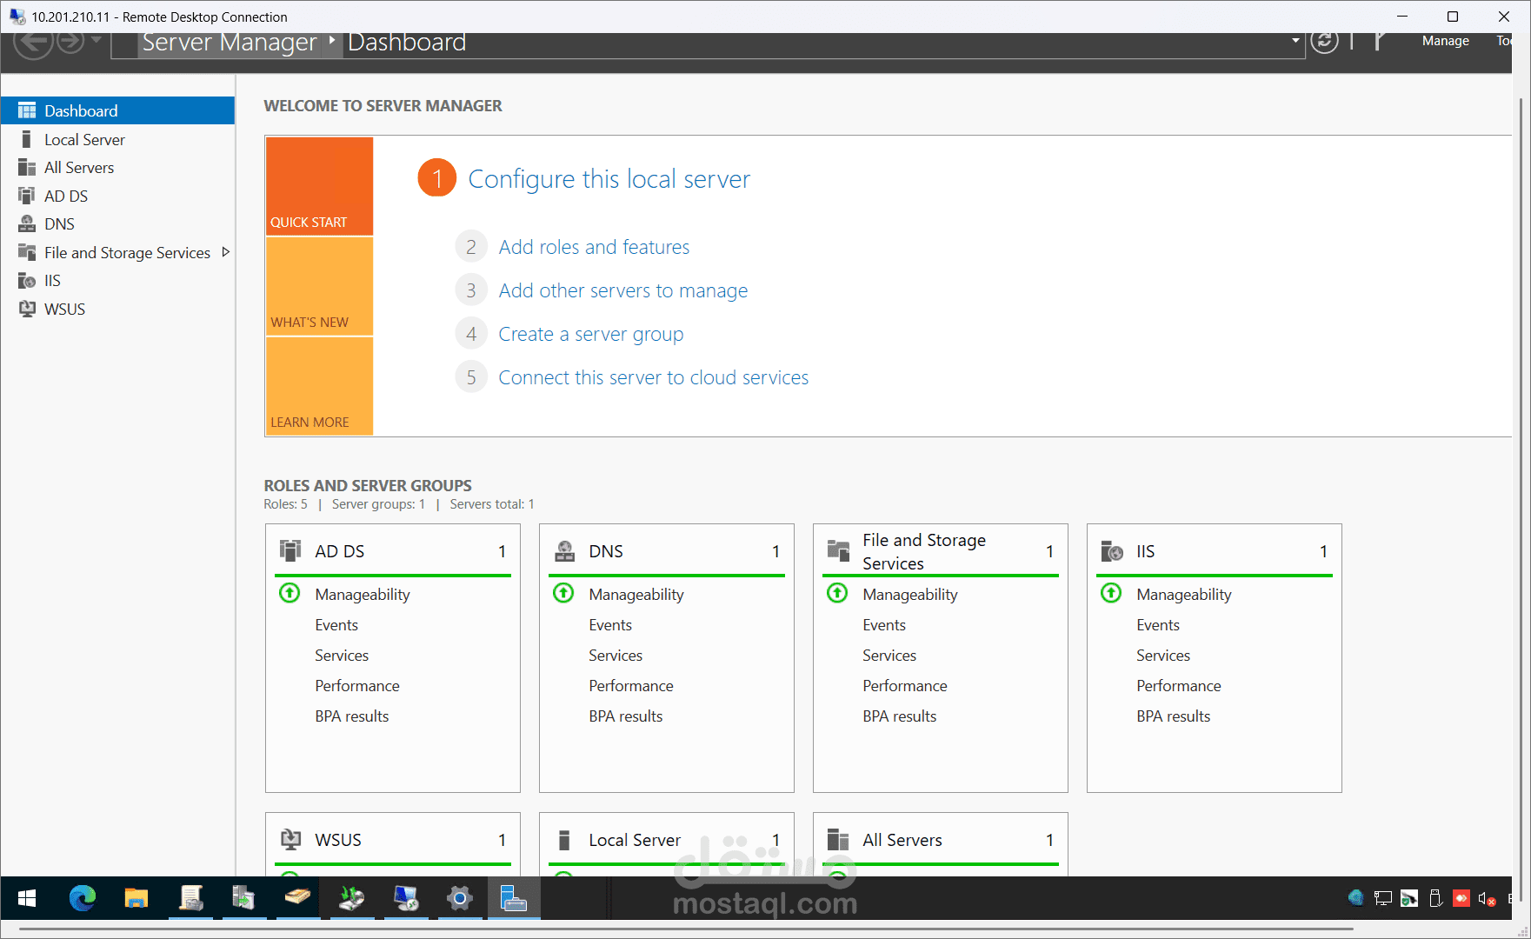Click the IIS tile header icon

[1112, 550]
